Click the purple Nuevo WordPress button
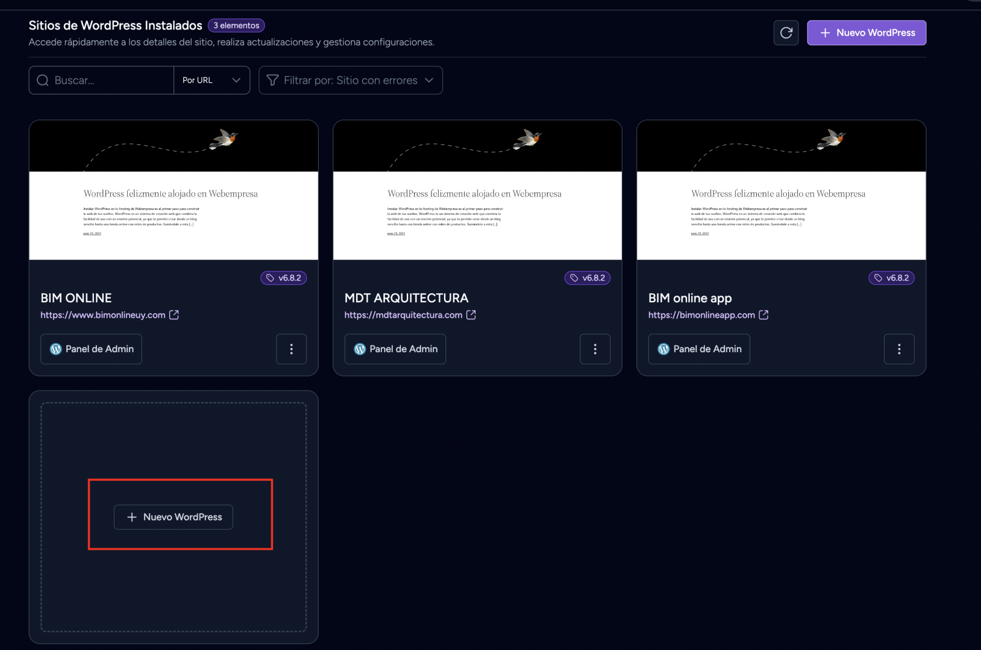 point(867,32)
